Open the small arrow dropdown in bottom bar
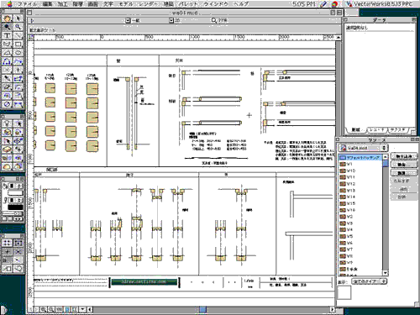Viewport: 420px width, 315px height. tap(82, 309)
